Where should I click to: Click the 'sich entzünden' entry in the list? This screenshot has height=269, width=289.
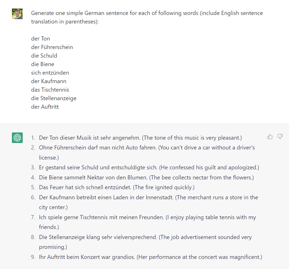coord(50,73)
